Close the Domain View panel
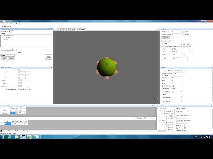 [x=52, y=29]
